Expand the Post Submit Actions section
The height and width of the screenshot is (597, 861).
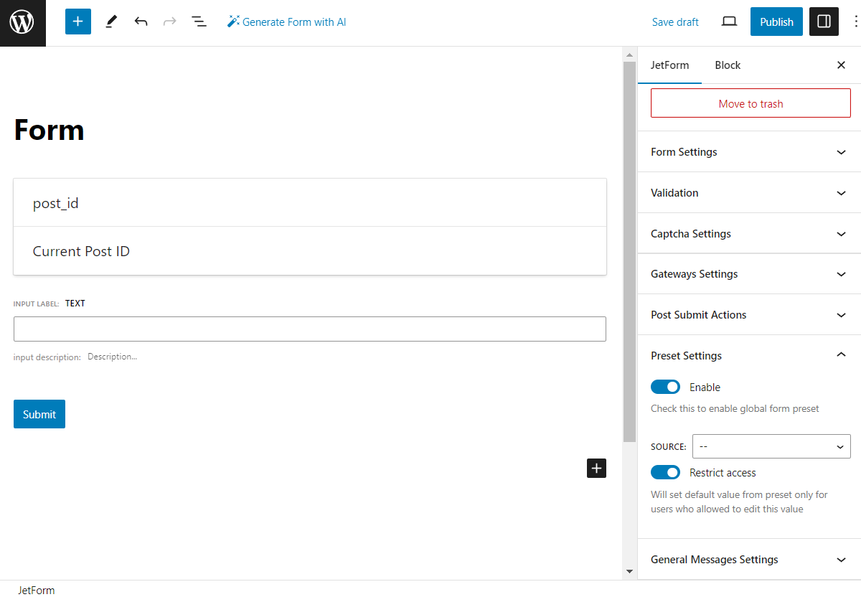click(x=749, y=315)
